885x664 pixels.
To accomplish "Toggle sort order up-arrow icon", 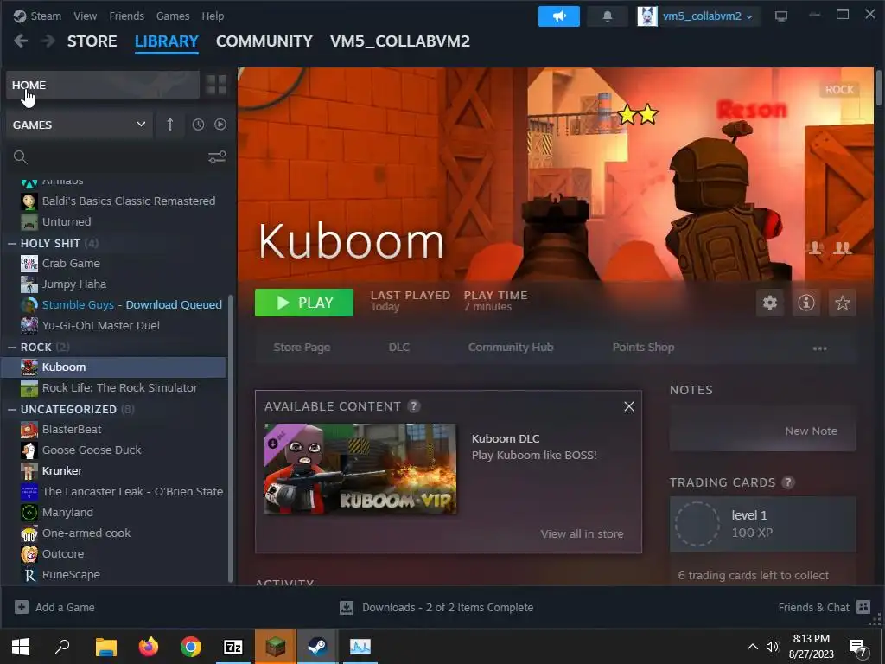I will [x=170, y=124].
